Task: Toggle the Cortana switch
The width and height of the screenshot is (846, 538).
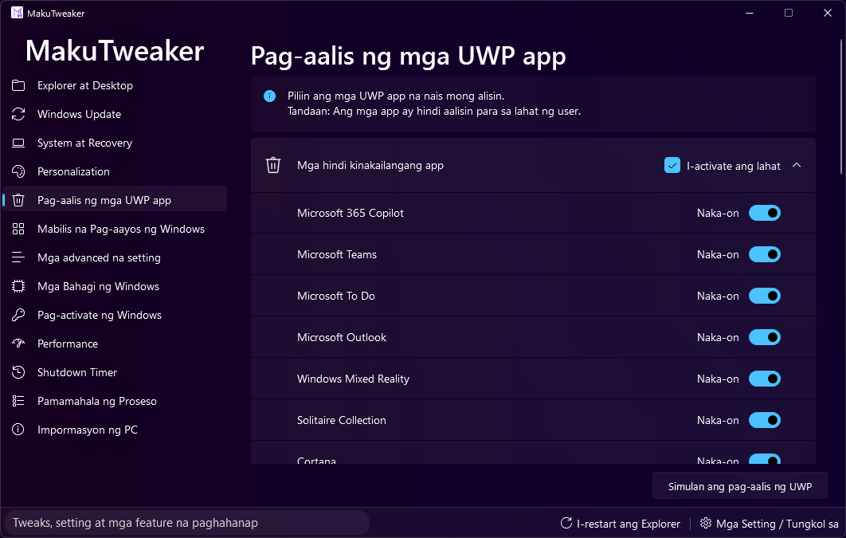Action: click(x=765, y=459)
